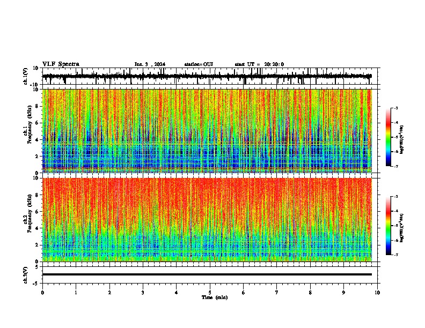
Task: Click the '2' kHz tick on ch.2 spectrogram
Action: pyautogui.click(x=37, y=245)
